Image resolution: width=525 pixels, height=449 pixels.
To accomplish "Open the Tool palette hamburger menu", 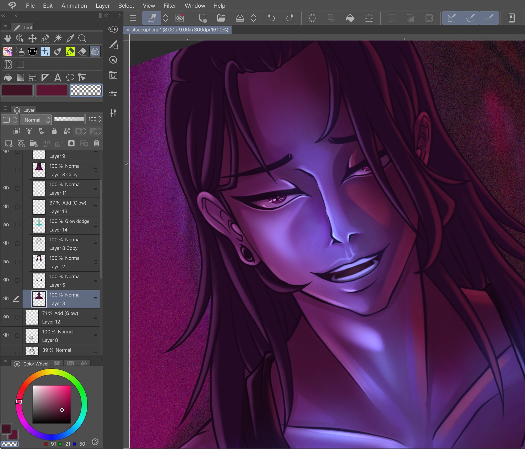I will [x=6, y=26].
